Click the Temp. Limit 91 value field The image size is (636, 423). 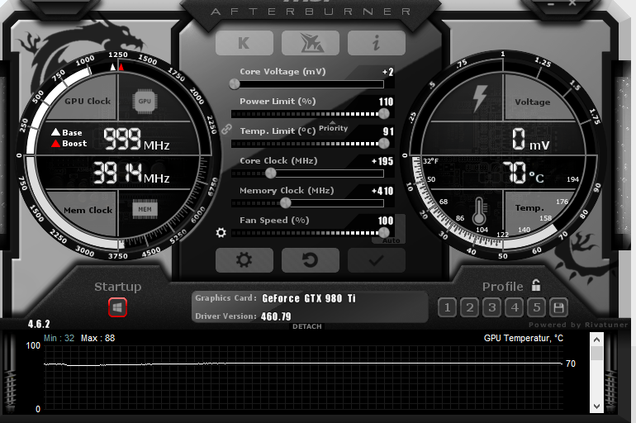388,131
